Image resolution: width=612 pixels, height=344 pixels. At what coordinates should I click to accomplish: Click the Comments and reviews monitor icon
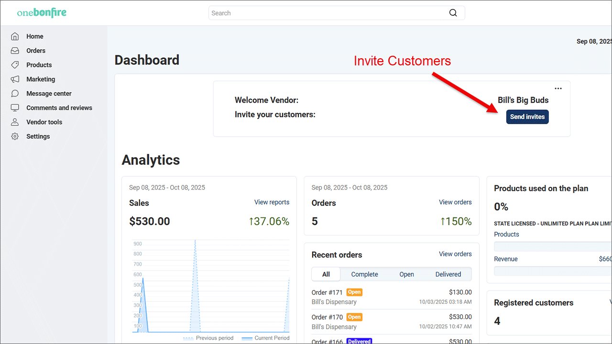point(15,108)
